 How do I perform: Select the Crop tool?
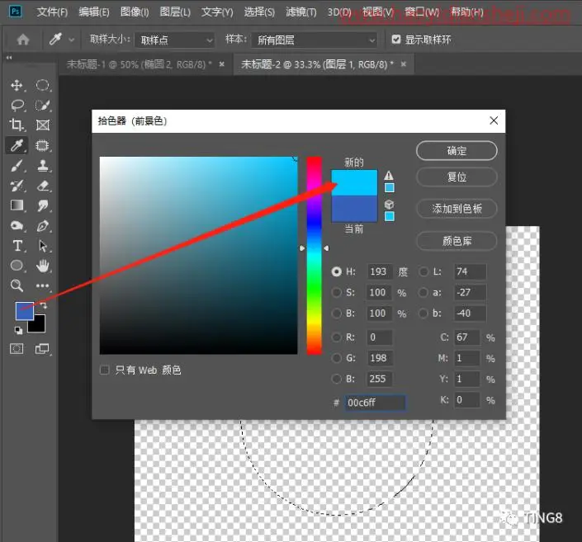point(17,125)
